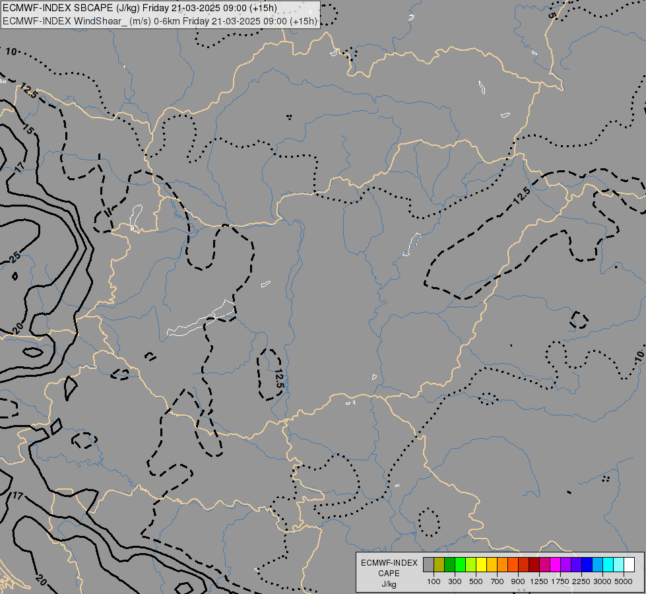Viewport: 646px width, 594px height.
Task: Click the ECMWF-INDEX WindShear title line
Action: coord(160,21)
